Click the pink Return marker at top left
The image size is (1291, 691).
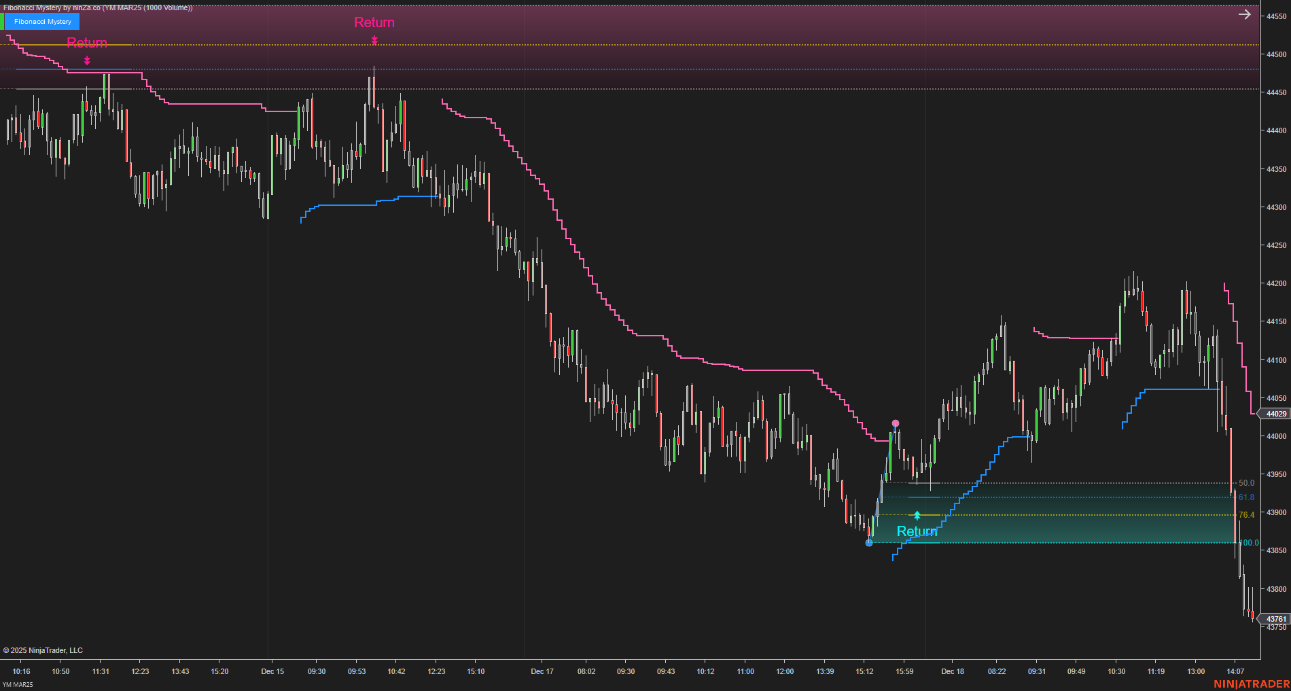click(87, 43)
